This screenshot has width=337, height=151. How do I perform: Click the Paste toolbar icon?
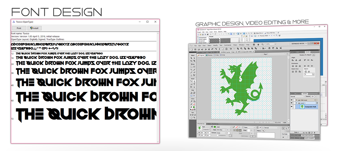(x=226, y=49)
